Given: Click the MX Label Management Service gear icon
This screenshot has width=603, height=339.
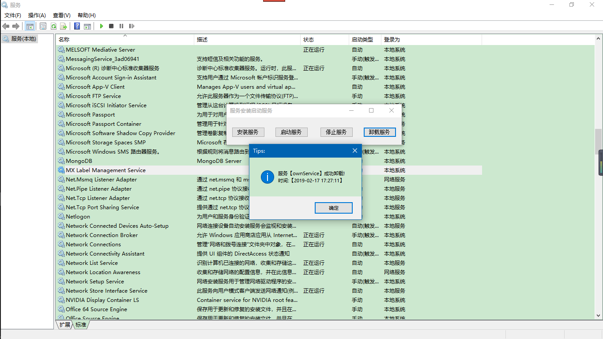Looking at the screenshot, I should (x=61, y=170).
